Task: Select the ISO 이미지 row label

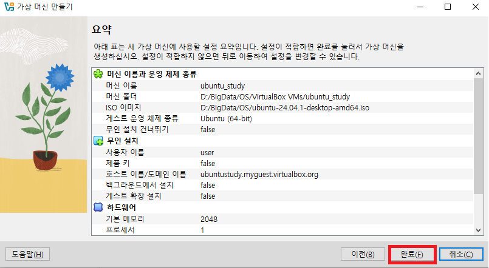Action: [x=123, y=108]
